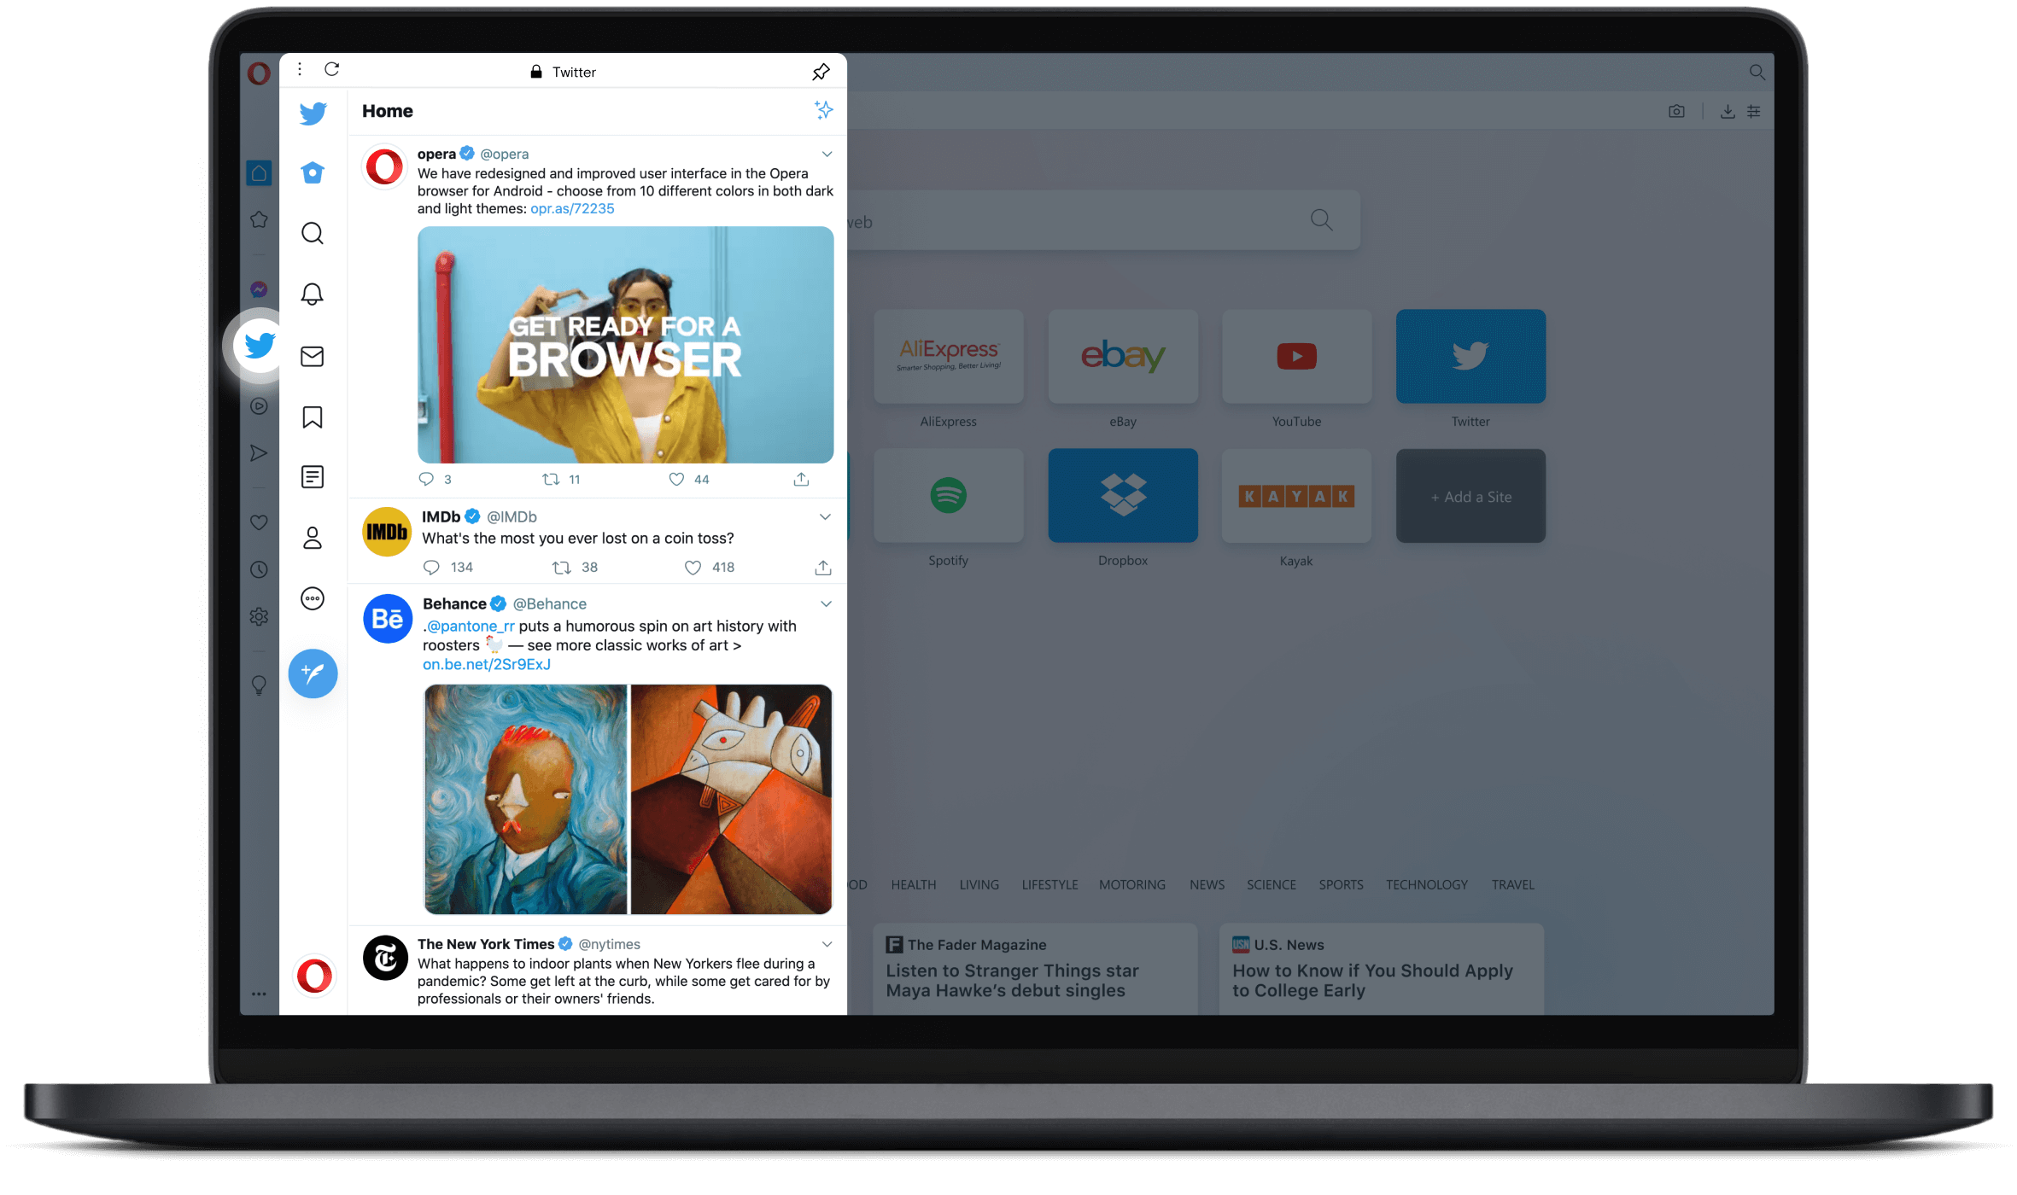Screen dimensions: 2017x1195
Task: Click the mail envelope icon
Action: (313, 354)
